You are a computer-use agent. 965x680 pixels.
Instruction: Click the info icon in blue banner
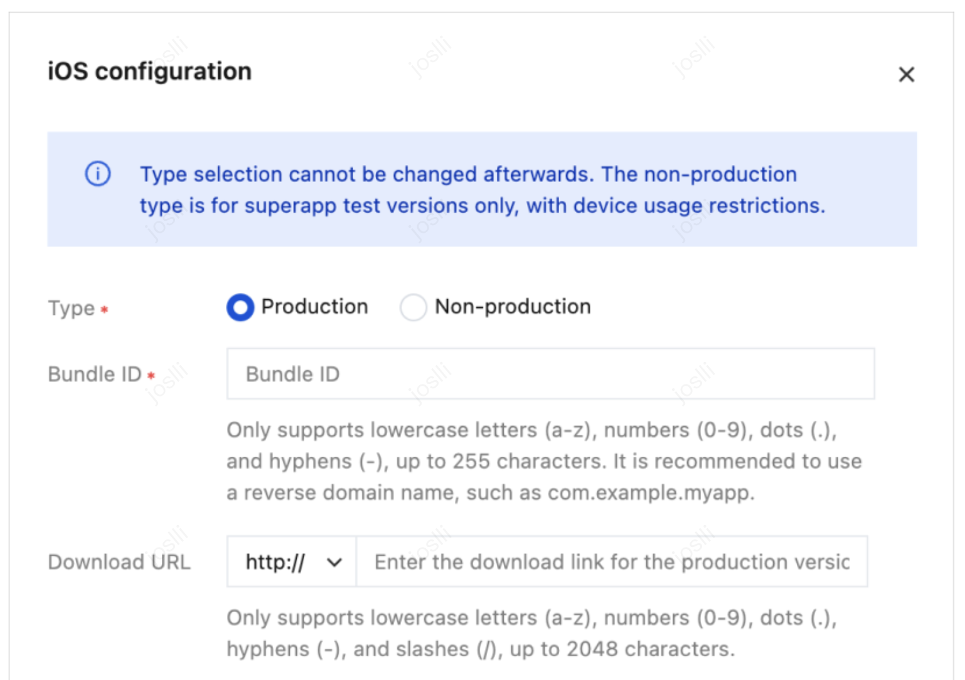click(98, 174)
